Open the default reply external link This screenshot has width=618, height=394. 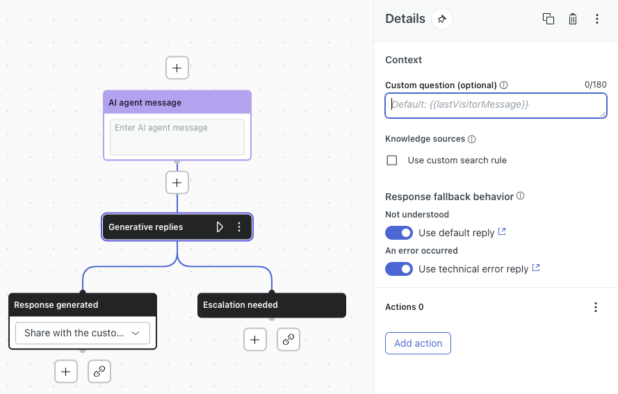[x=503, y=232]
